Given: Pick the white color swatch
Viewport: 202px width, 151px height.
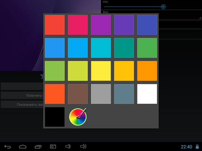Looking at the screenshot, I should [147, 94].
